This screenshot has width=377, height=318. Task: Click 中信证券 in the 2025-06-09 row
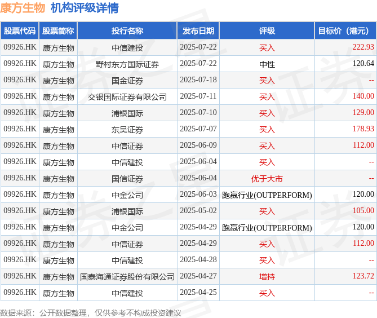coord(127,146)
